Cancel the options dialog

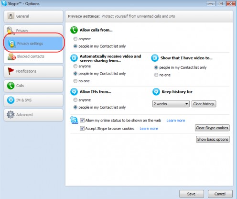tap(220, 194)
